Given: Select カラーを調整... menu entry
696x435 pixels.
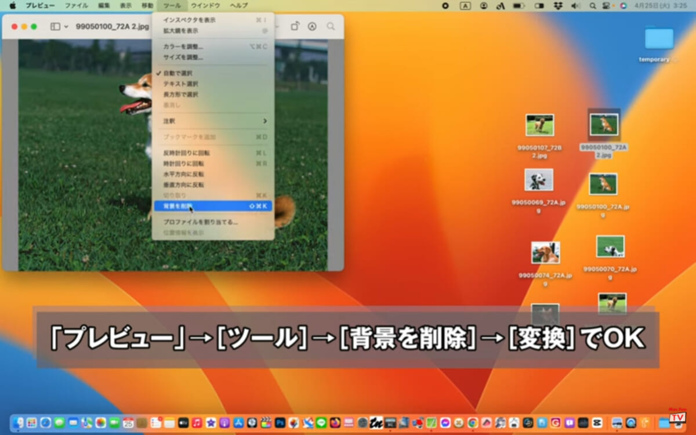Looking at the screenshot, I should (213, 46).
